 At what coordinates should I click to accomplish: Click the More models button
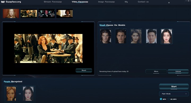pyautogui.click(x=156, y=71)
